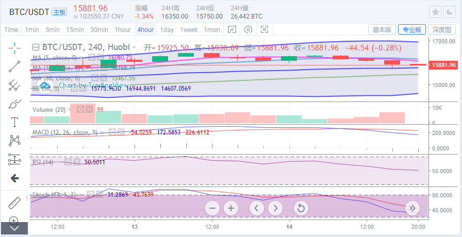Open settings gear for Stoch (14, 1, 3)
This screenshot has height=237, width=462.
coord(91,194)
